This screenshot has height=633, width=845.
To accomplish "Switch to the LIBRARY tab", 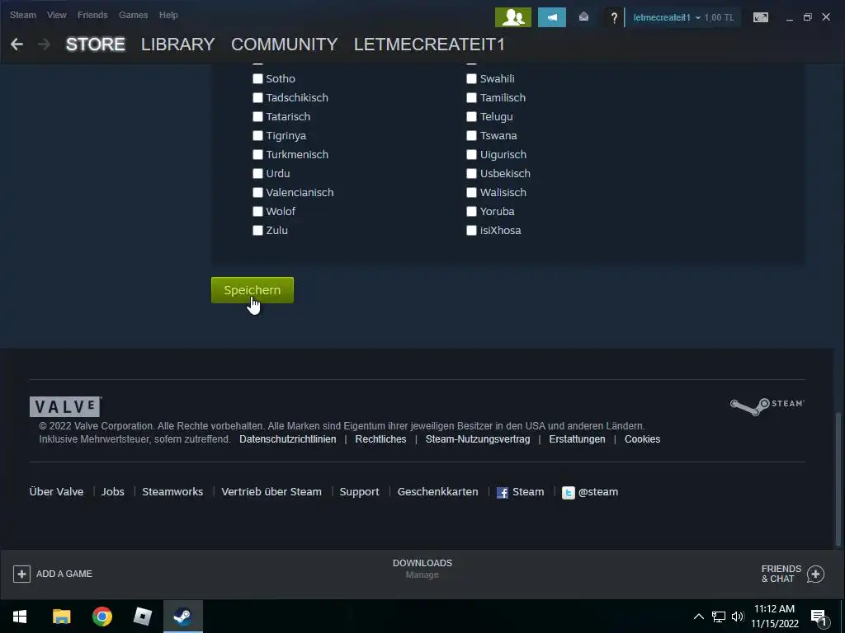I will tap(178, 45).
